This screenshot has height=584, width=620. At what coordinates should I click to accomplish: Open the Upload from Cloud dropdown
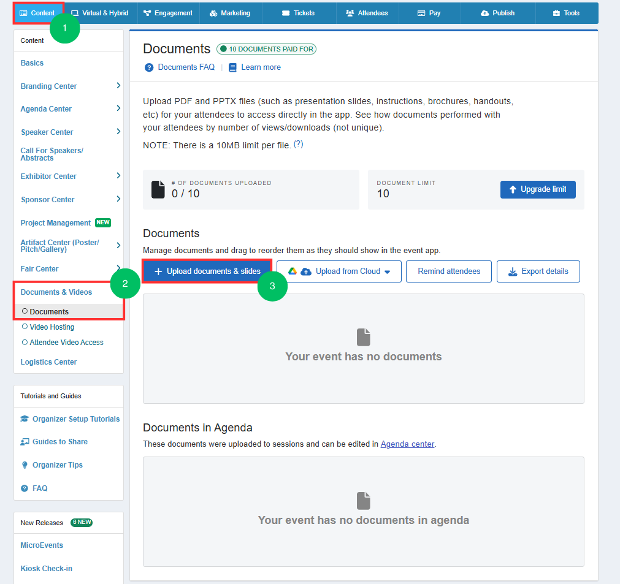[386, 272]
